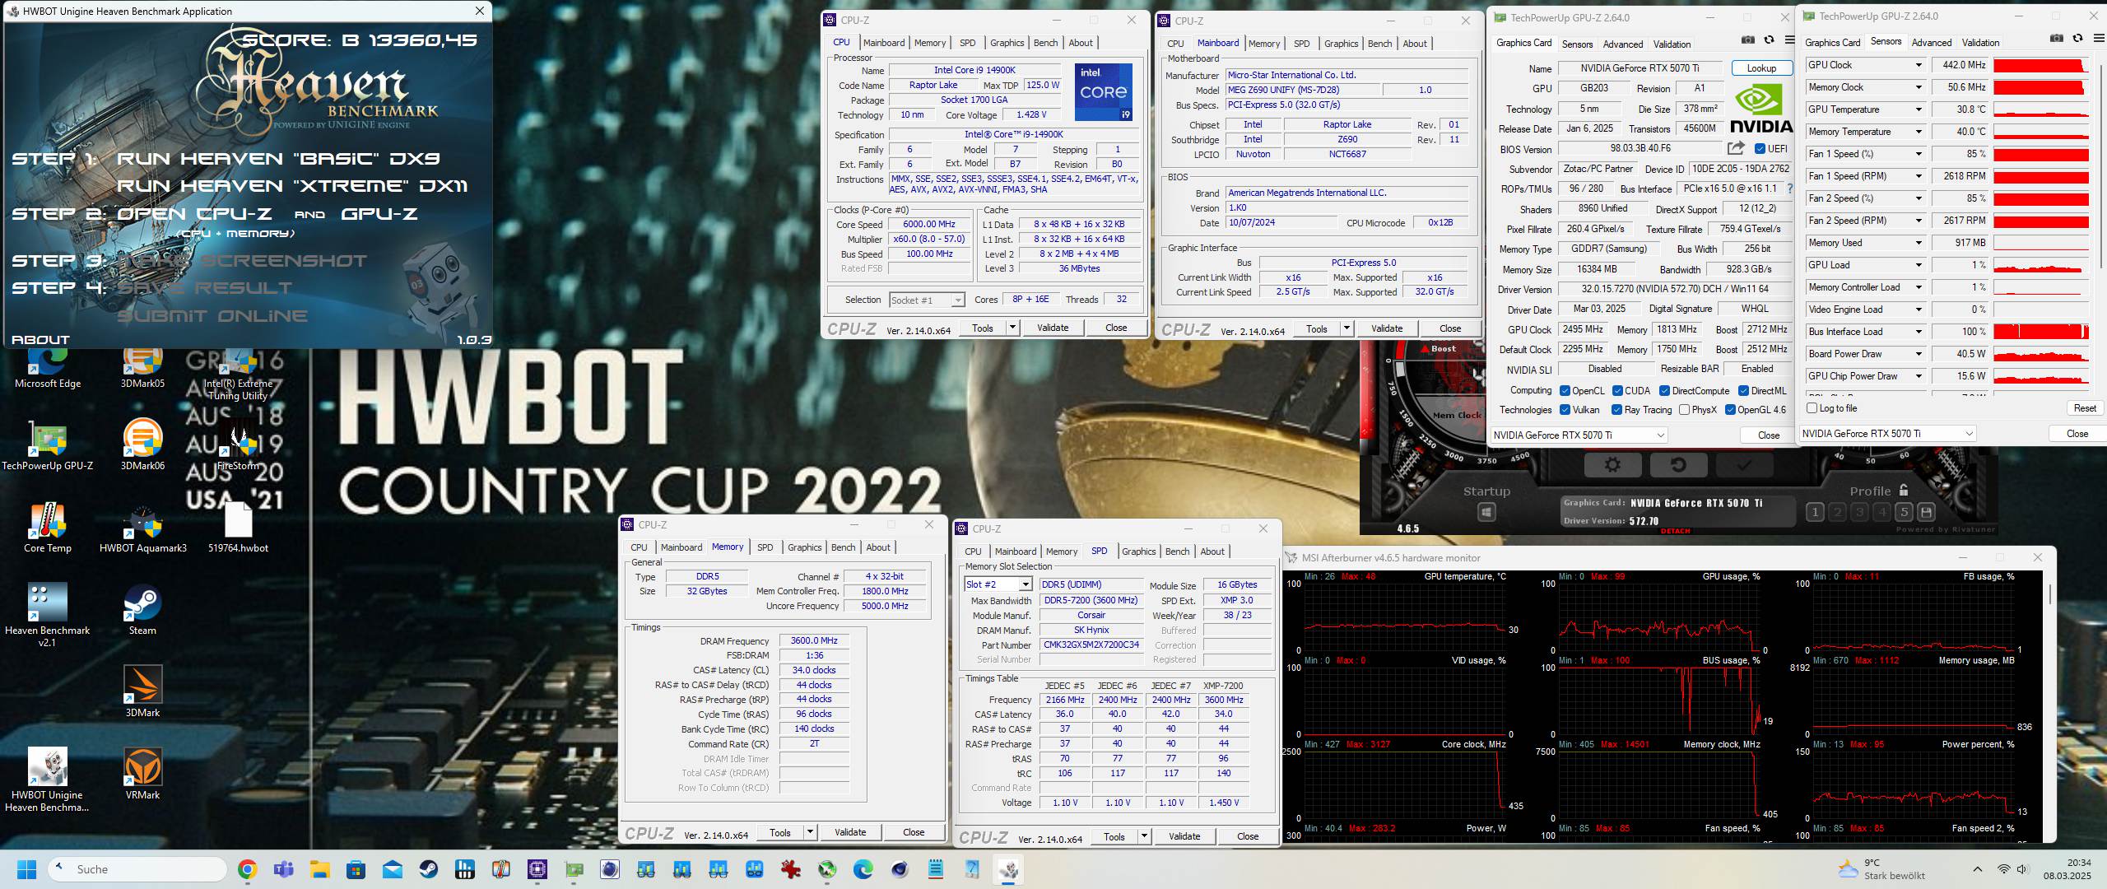The image size is (2107, 889).
Task: Click Afterburner reset circular arrow button
Action: point(1678,465)
